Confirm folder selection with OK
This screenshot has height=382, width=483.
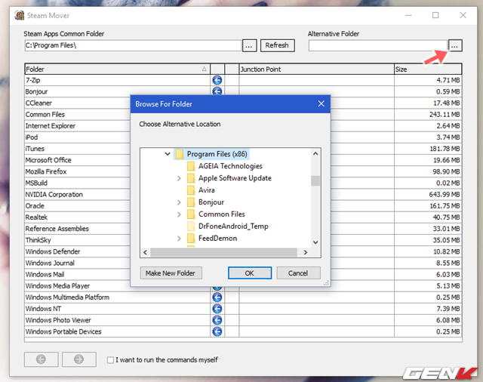tap(250, 273)
